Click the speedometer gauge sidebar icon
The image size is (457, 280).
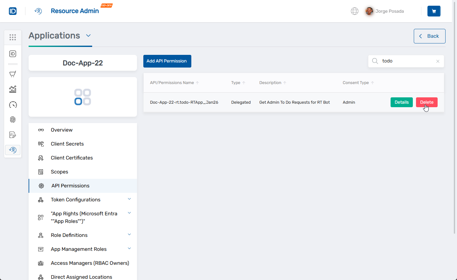(x=13, y=105)
